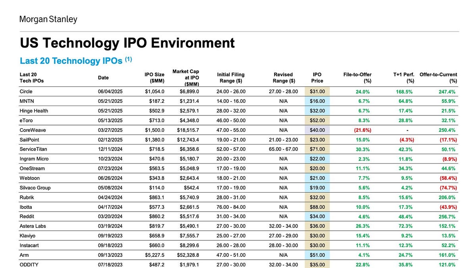476x268 pixels.
Task: Click the 'Date' column header
Action: coord(103,77)
